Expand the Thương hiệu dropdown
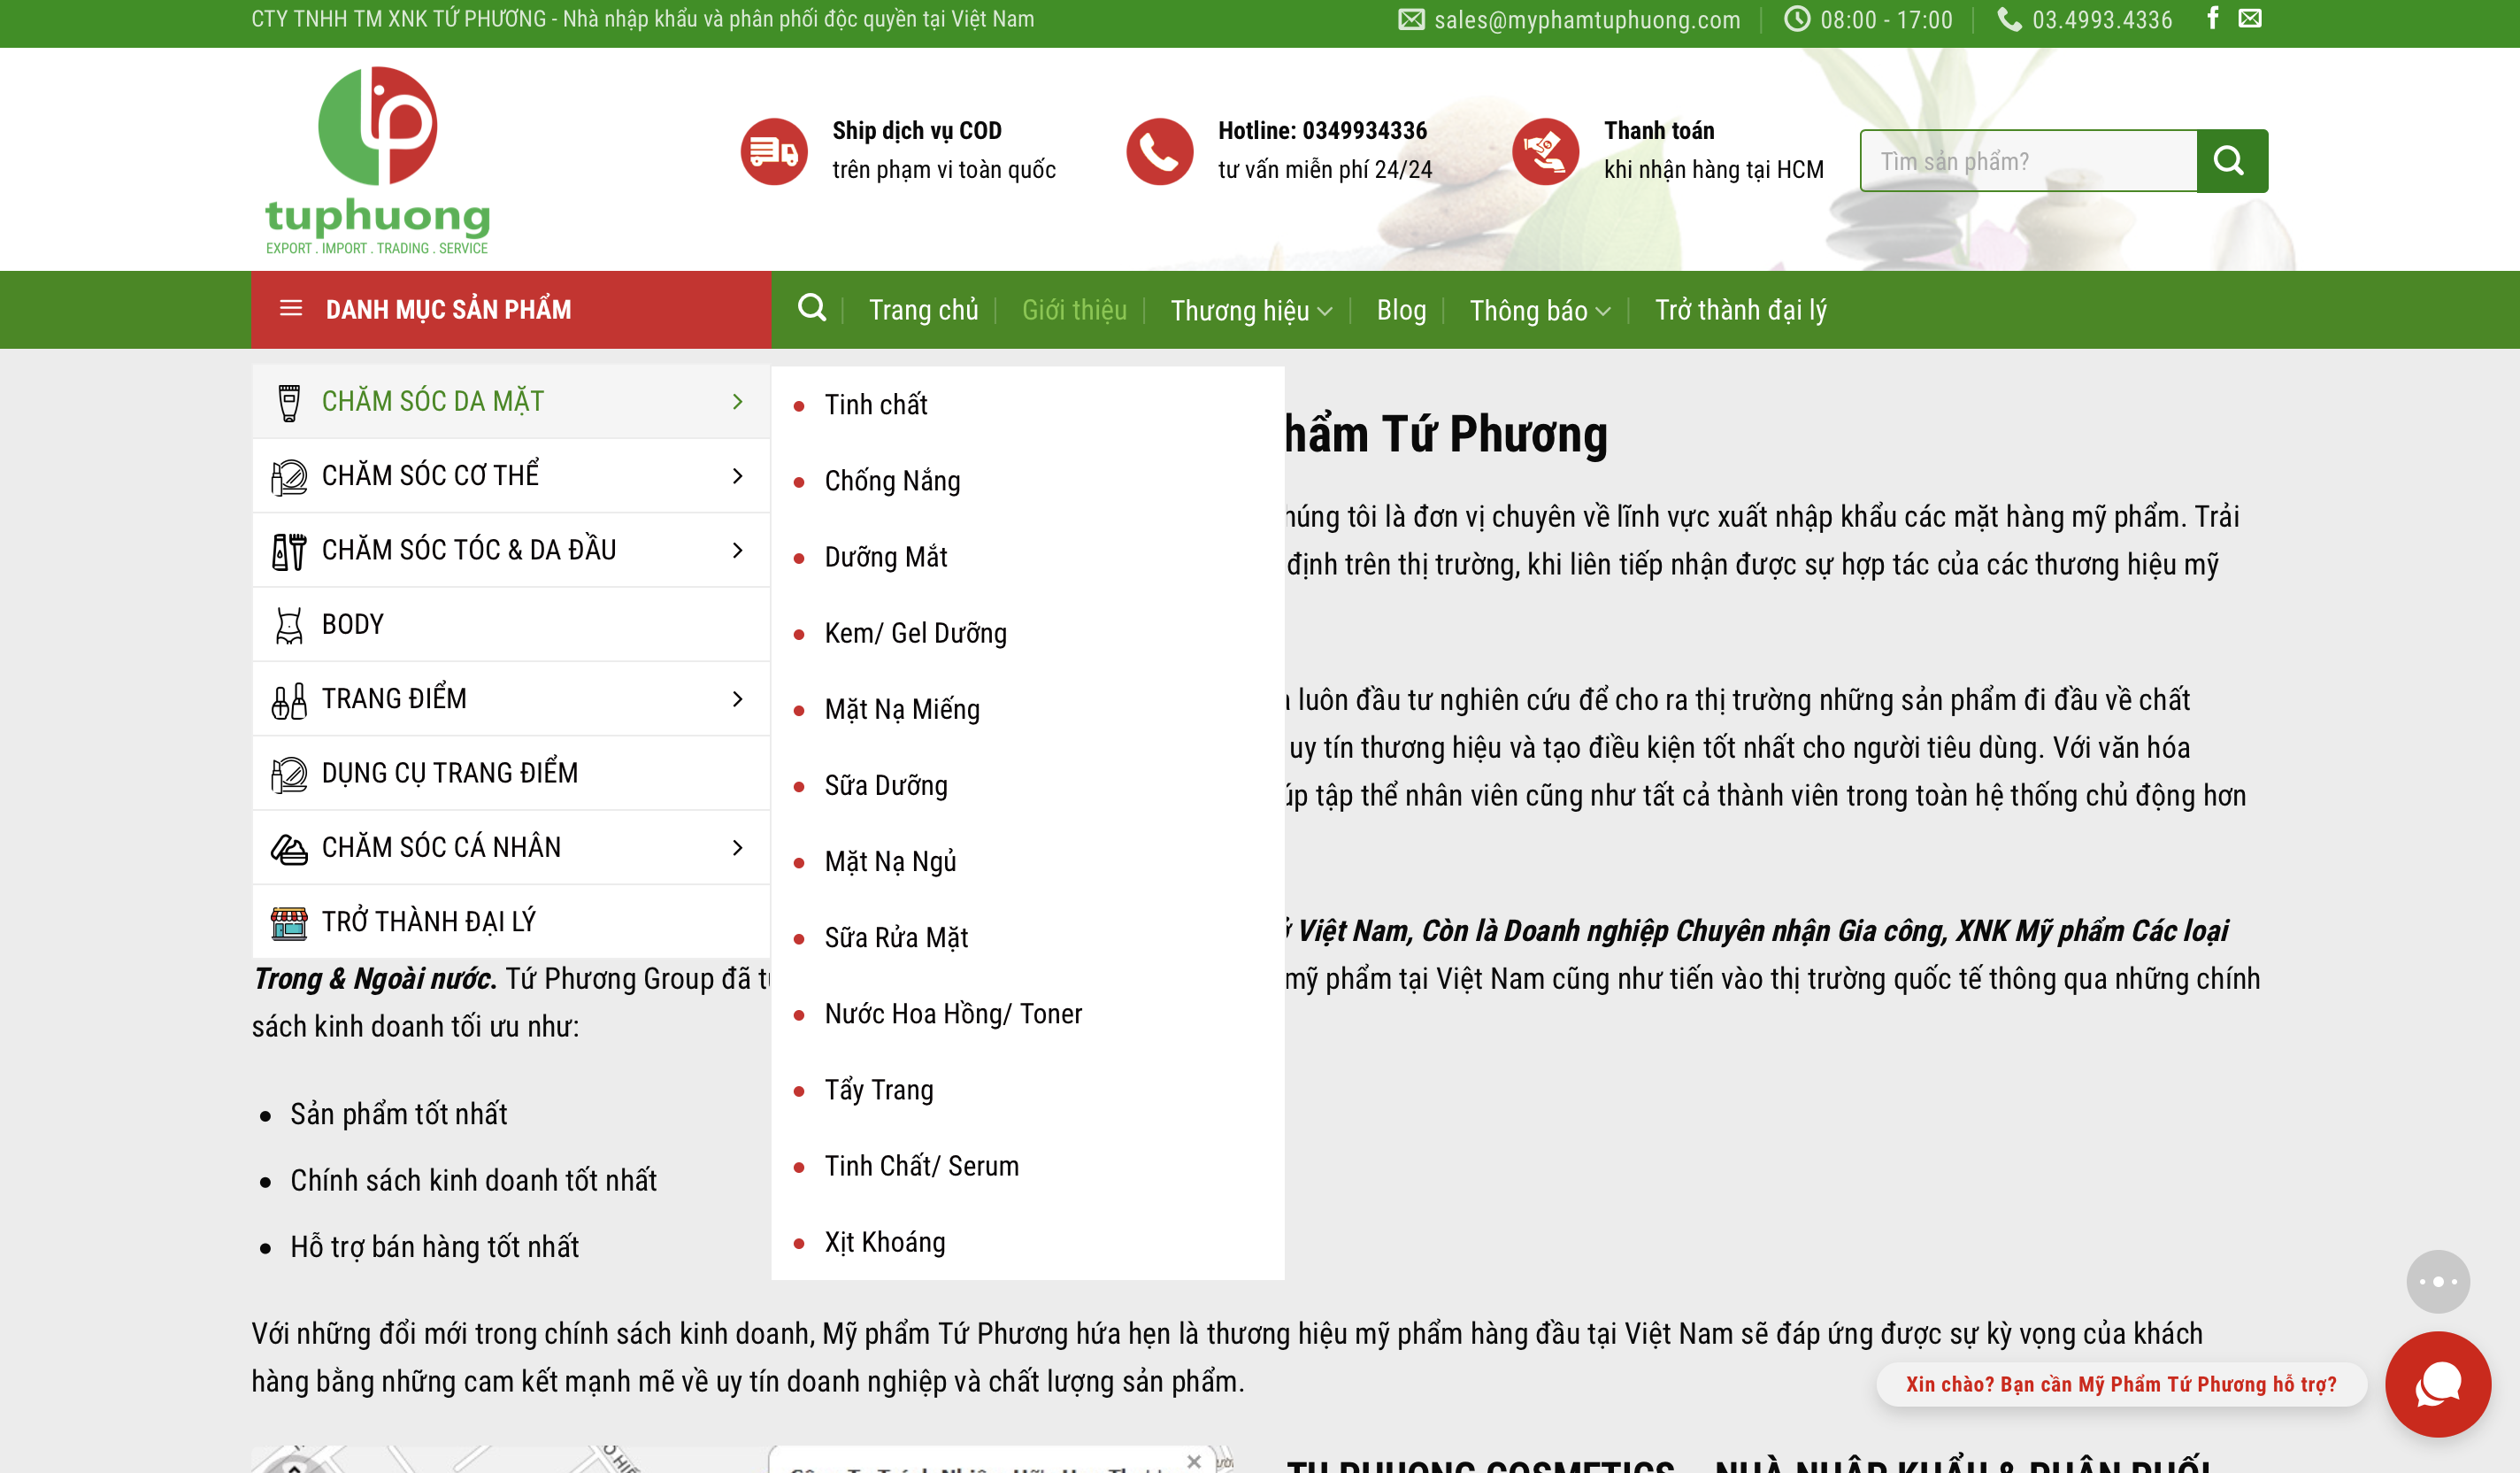2520x1473 pixels. point(1251,310)
